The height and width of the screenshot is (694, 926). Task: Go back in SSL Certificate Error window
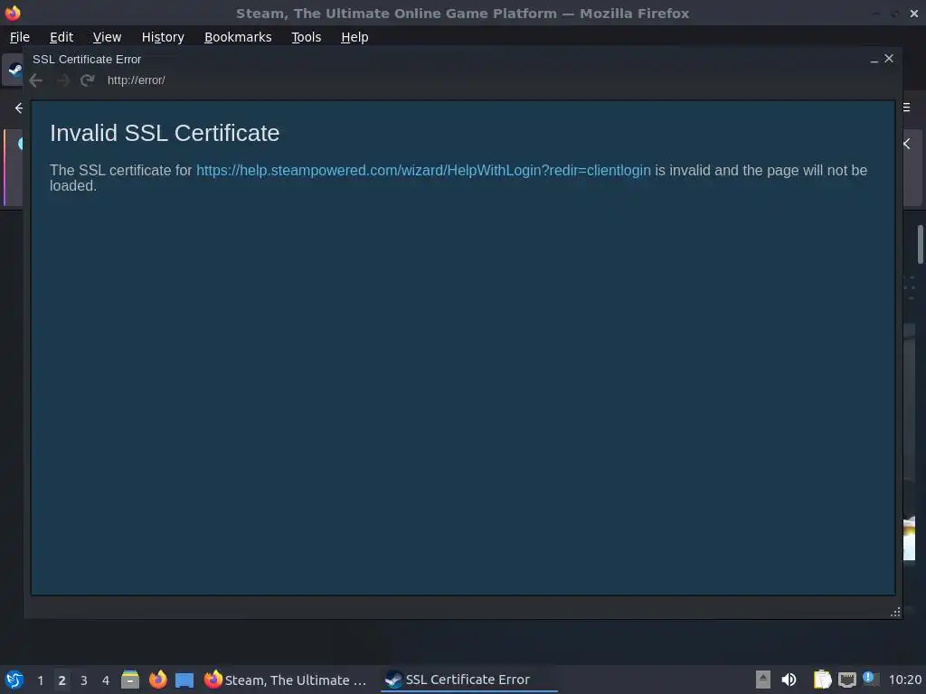pos(36,80)
